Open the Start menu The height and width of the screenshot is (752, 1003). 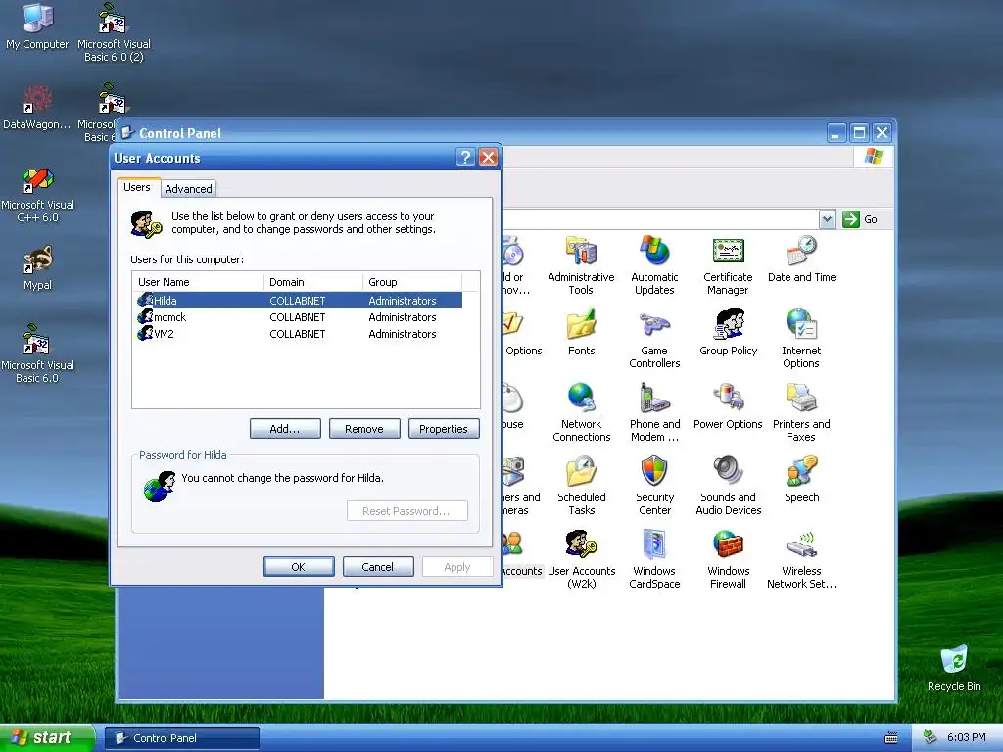pos(47,738)
